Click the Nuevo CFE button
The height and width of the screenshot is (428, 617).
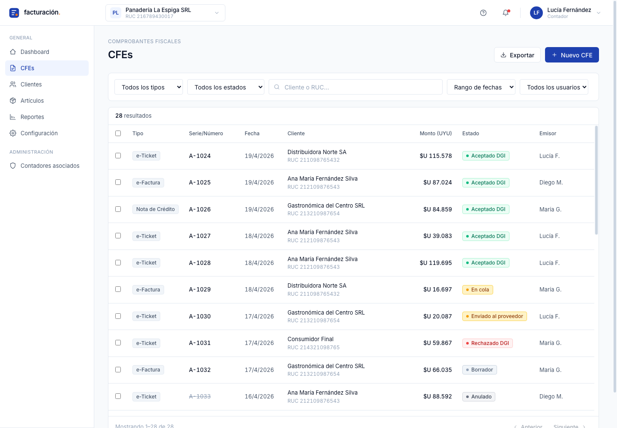click(572, 55)
